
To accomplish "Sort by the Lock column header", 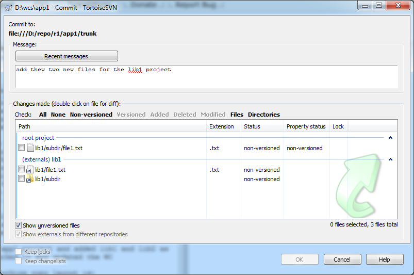I will [339, 126].
